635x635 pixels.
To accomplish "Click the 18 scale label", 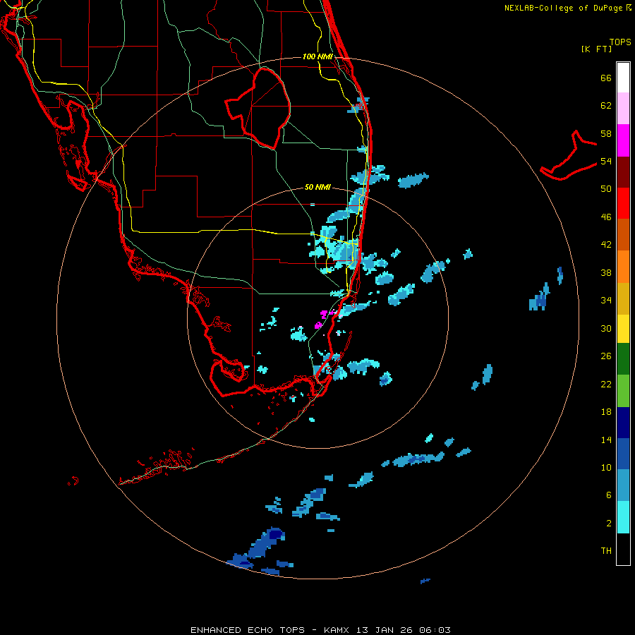I will click(x=606, y=412).
